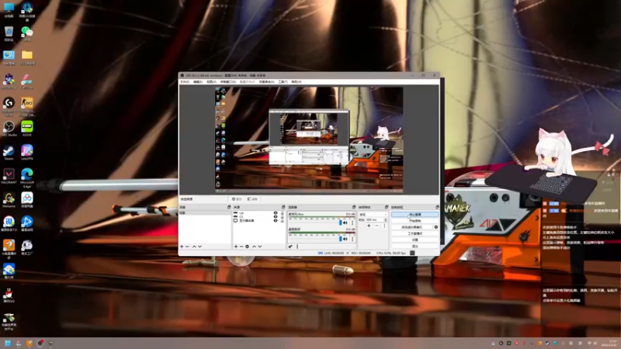Undock the Sources panel with its float icon
621x349 pixels.
(x=283, y=207)
